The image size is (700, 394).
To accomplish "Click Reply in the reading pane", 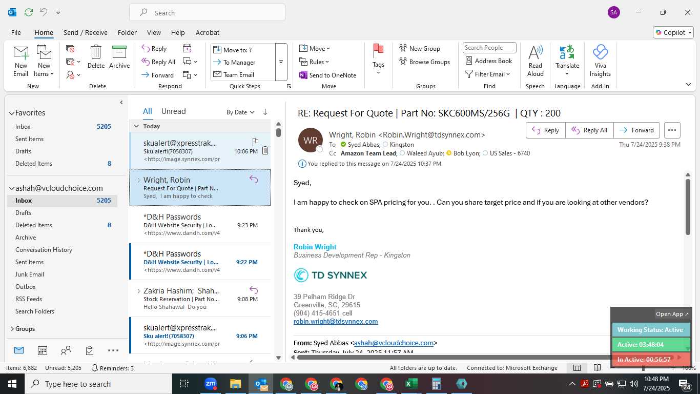I will click(x=546, y=130).
